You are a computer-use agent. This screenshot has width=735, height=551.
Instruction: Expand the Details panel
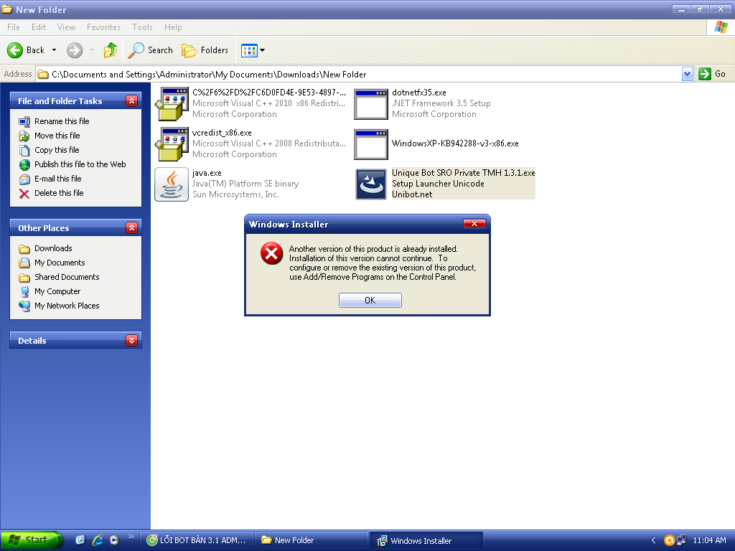click(132, 341)
